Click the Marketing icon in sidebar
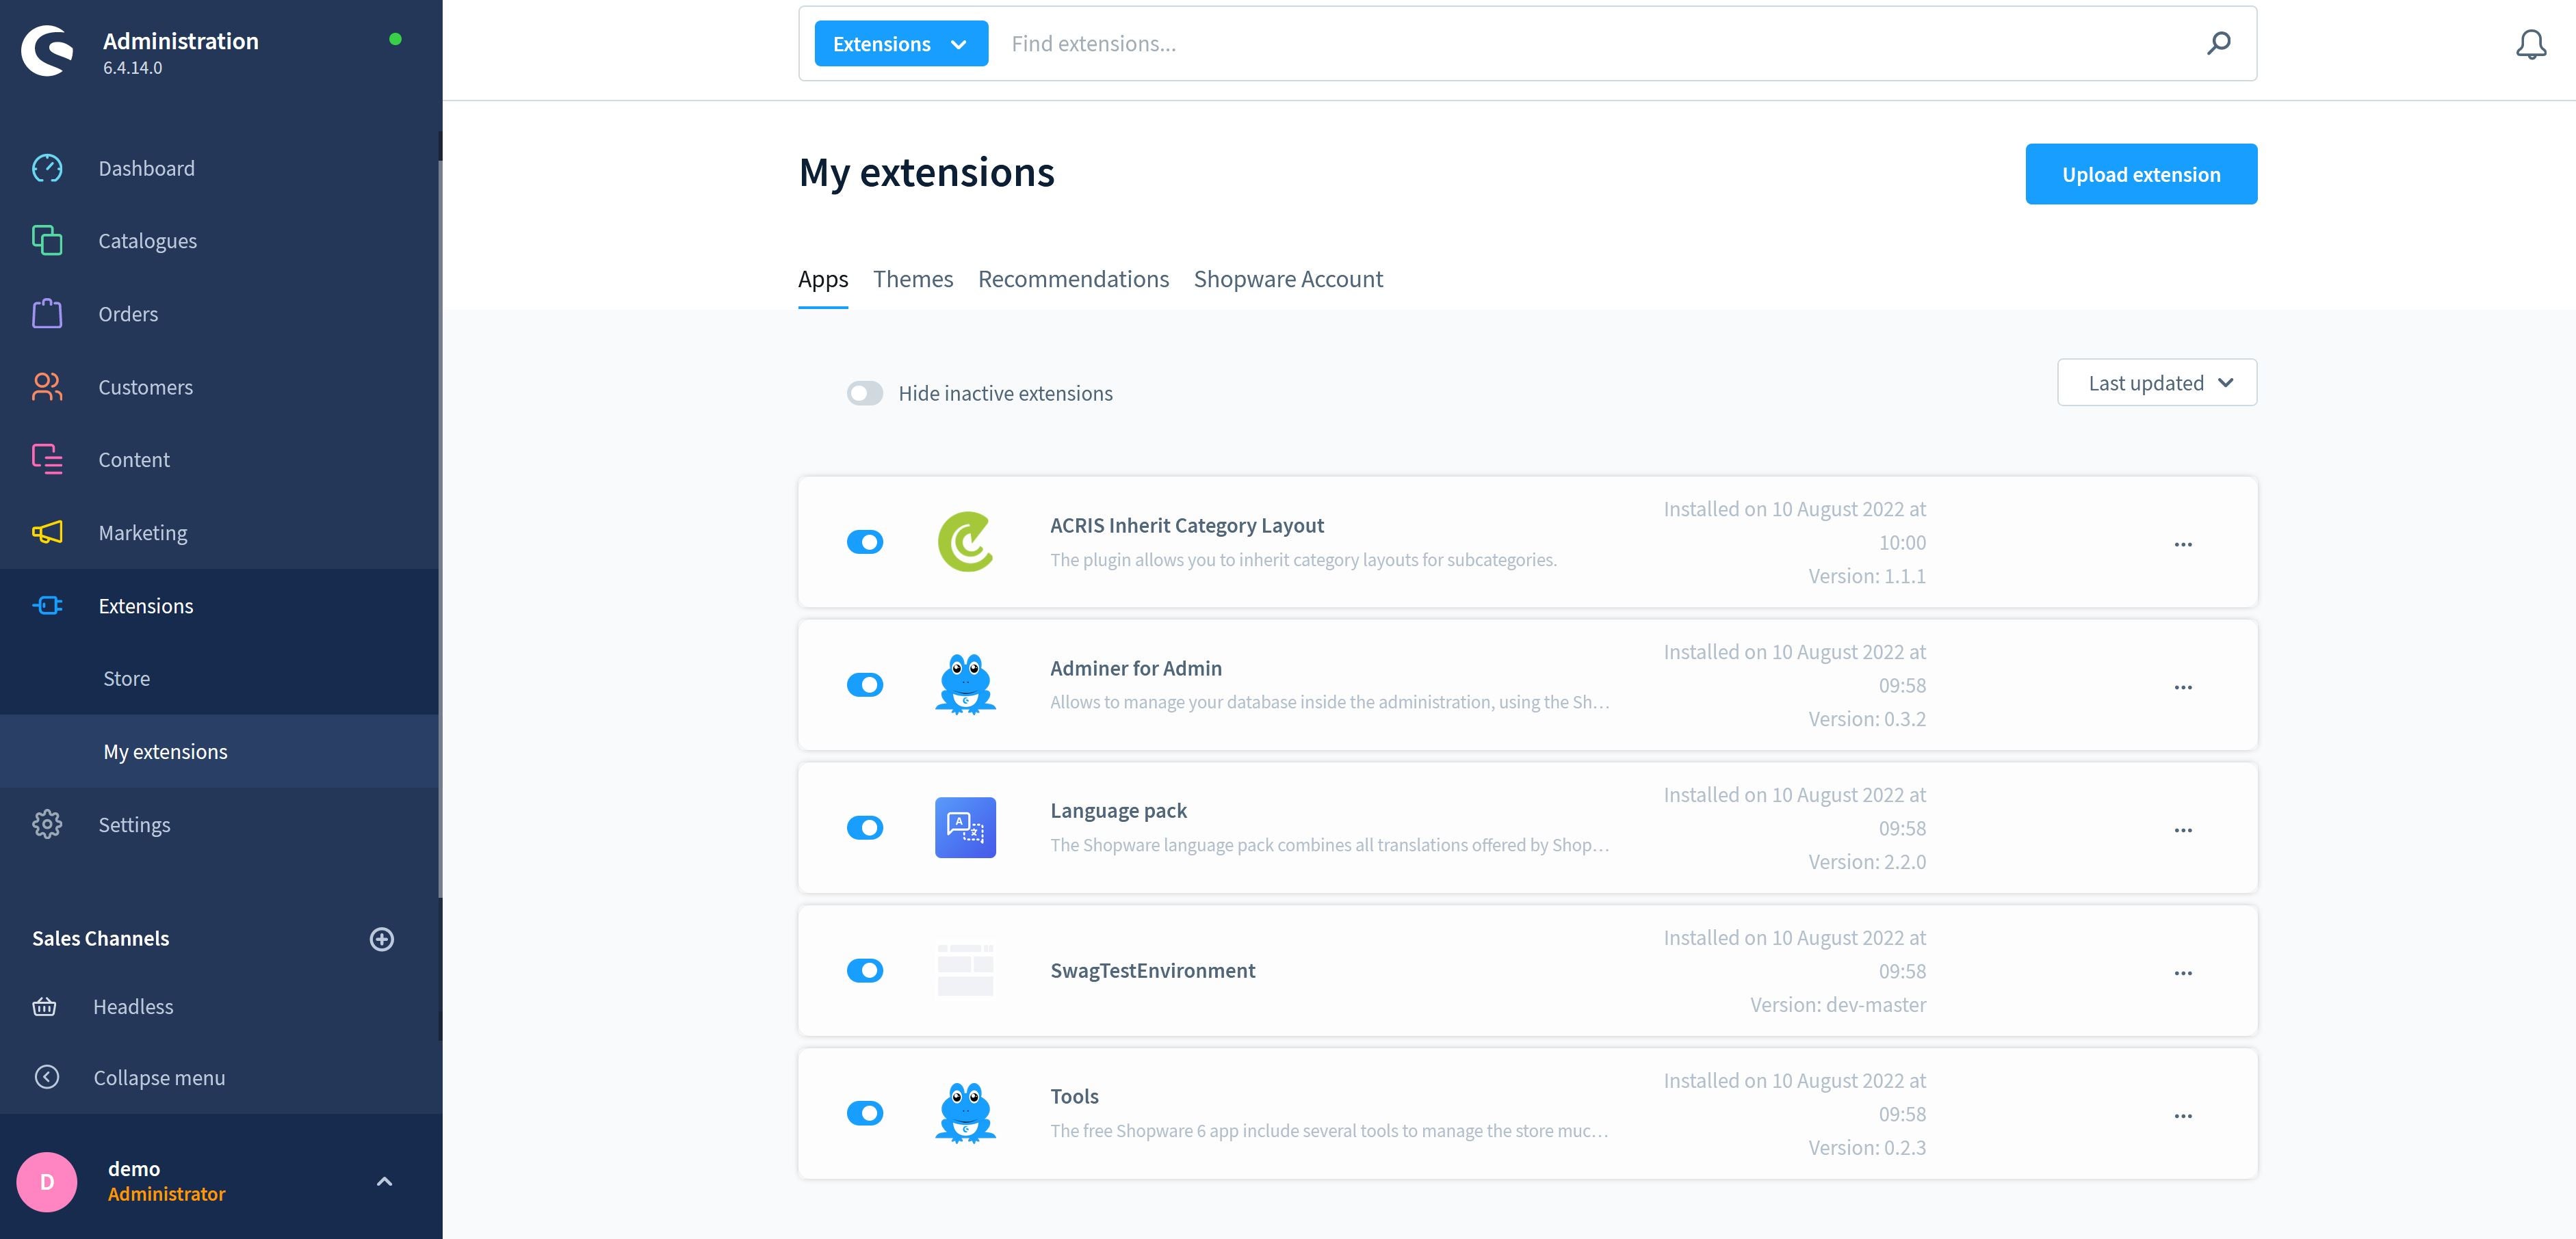Viewport: 2576px width, 1239px height. coord(48,532)
